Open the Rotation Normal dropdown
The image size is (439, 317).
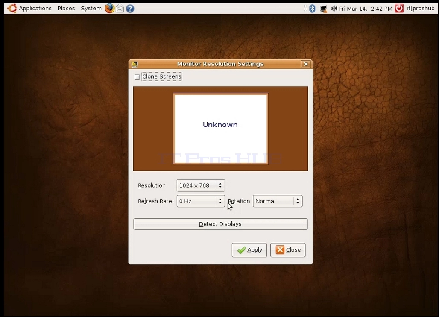point(278,201)
